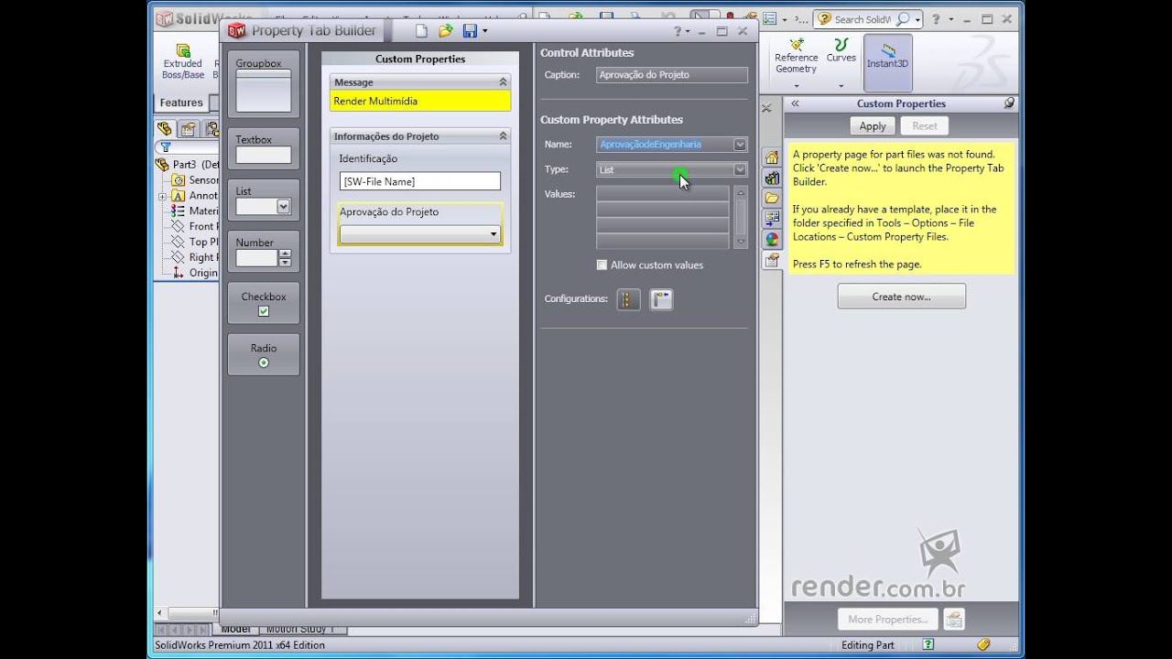The width and height of the screenshot is (1172, 659).
Task: Switch to the Features tab
Action: click(181, 103)
